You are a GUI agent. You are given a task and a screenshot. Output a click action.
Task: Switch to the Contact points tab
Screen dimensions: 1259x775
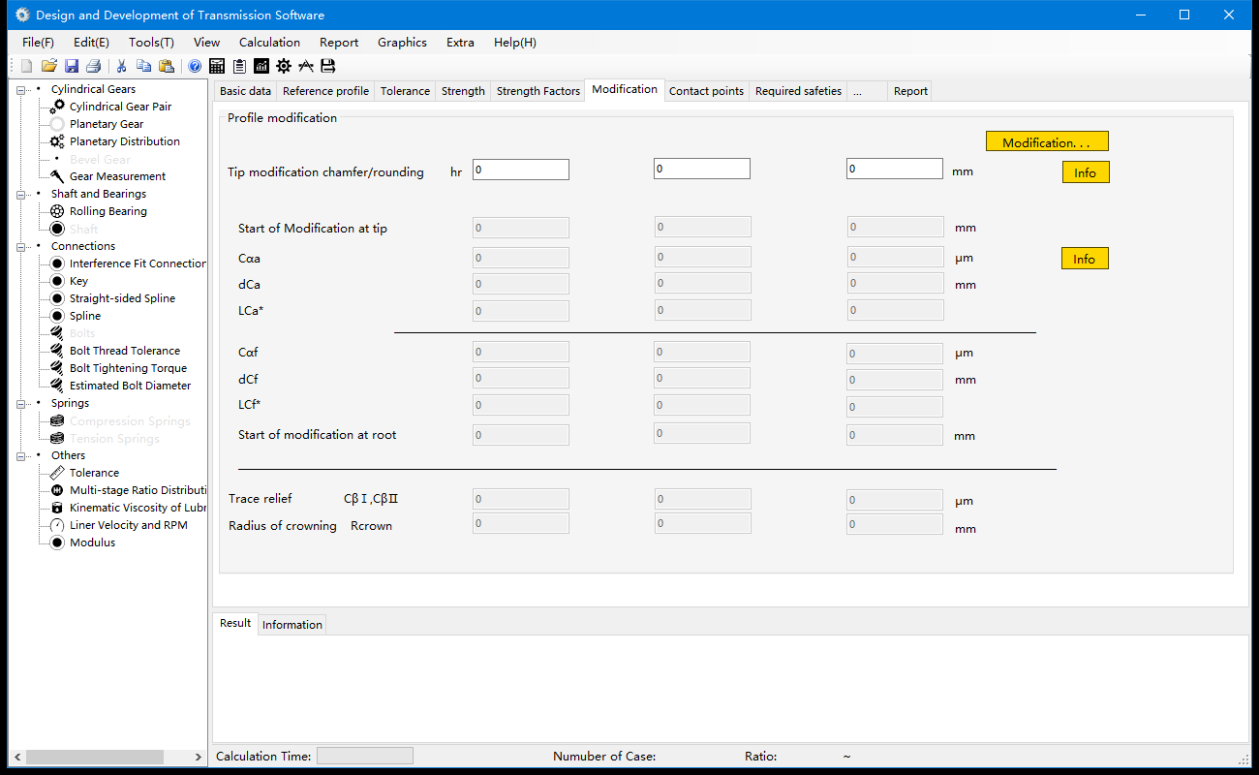(706, 91)
